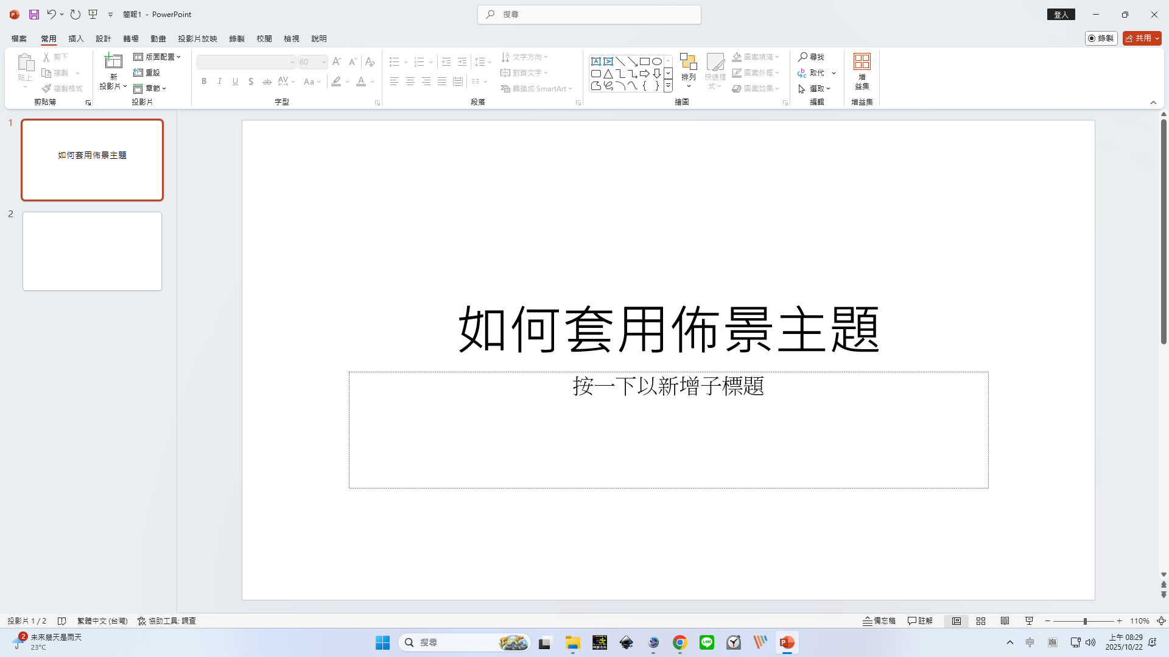The width and height of the screenshot is (1169, 657).
Task: Click the zoom slider handle
Action: coord(1085,621)
